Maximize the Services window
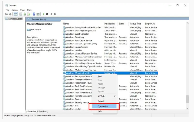 click(178, 5)
